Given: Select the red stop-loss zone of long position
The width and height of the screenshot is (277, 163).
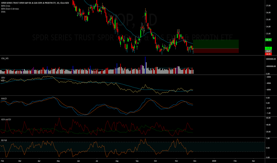Looking at the screenshot, I should [216, 51].
